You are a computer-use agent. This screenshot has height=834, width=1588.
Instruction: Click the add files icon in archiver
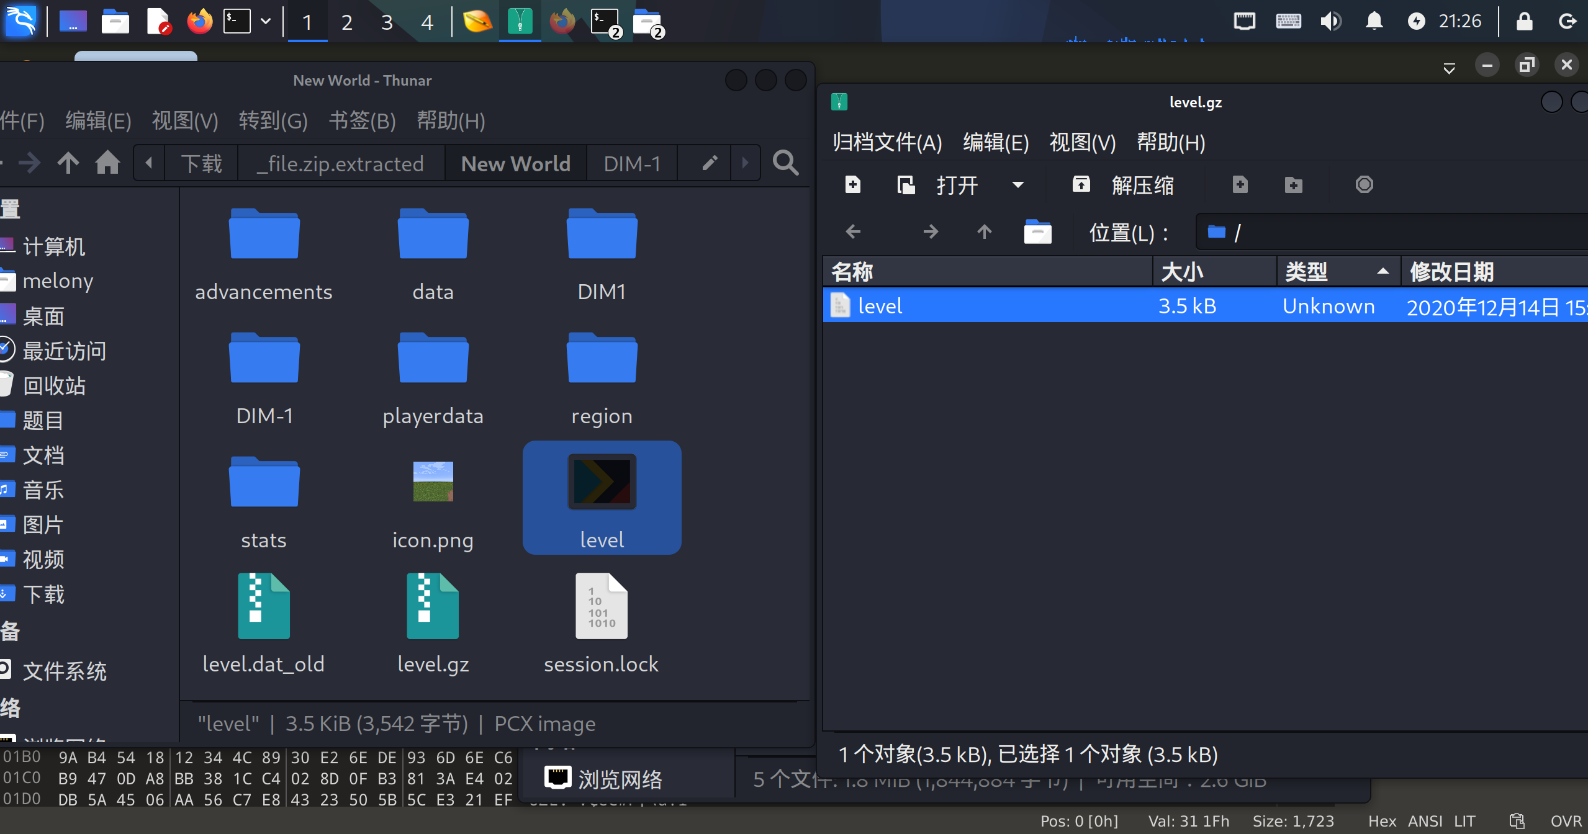click(1240, 184)
